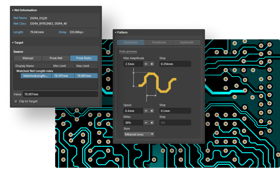Switch source to From Net
The width and height of the screenshot is (280, 175).
pos(56,58)
